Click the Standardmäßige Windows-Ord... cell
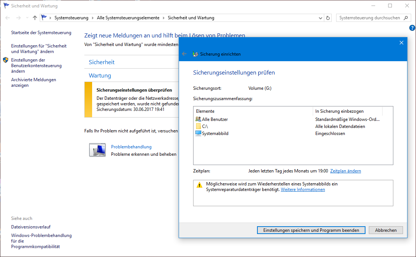 pos(347,119)
